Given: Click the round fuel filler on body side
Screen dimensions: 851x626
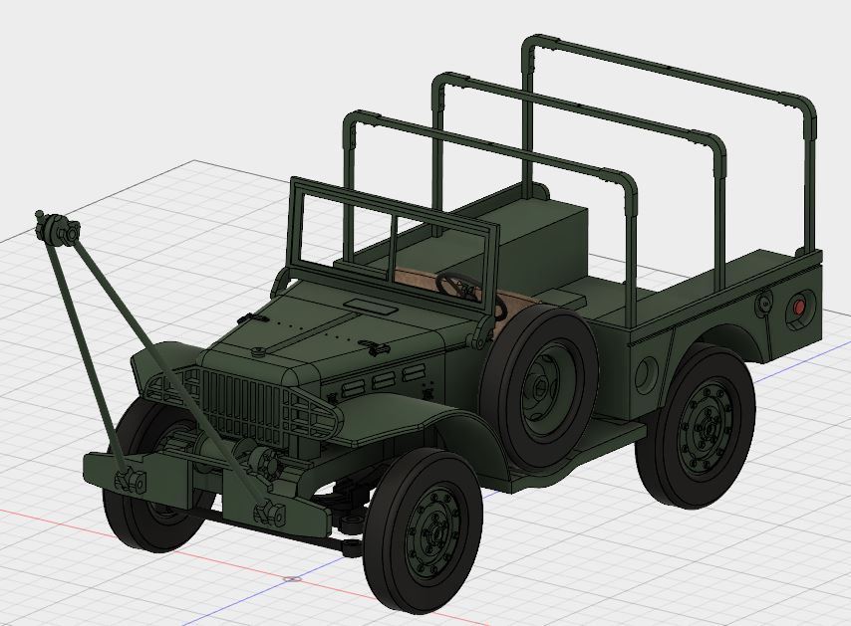Looking at the screenshot, I should coord(648,372).
